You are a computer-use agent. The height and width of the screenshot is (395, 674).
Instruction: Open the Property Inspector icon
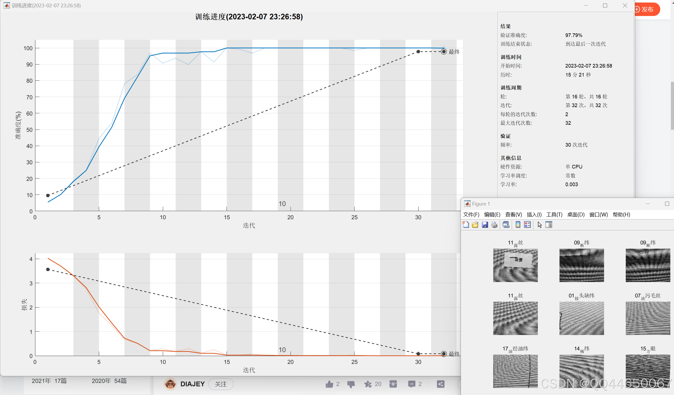(x=549, y=225)
